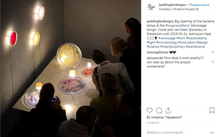Open the comment speech bubble icon
The height and width of the screenshot is (137, 217).
(159, 111)
